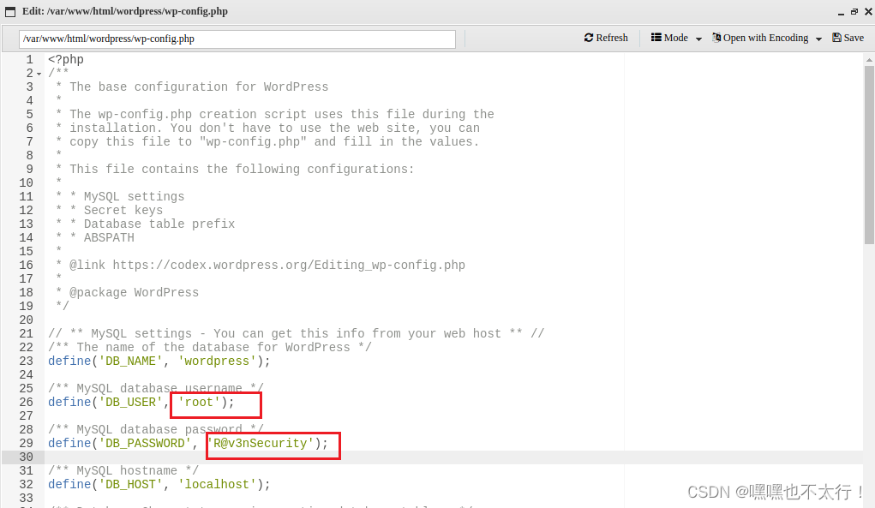
Task: Click the scrollbar up arrow
Action: coord(869,60)
